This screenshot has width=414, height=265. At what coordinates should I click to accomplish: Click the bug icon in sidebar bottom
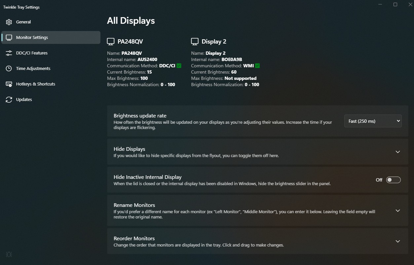tap(9, 254)
